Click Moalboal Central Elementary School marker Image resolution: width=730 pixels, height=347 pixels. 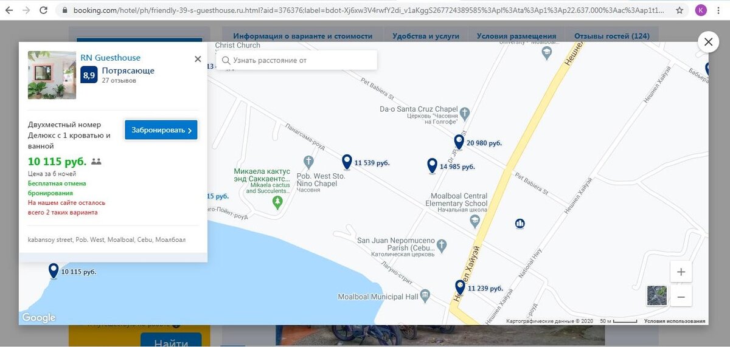click(x=475, y=221)
